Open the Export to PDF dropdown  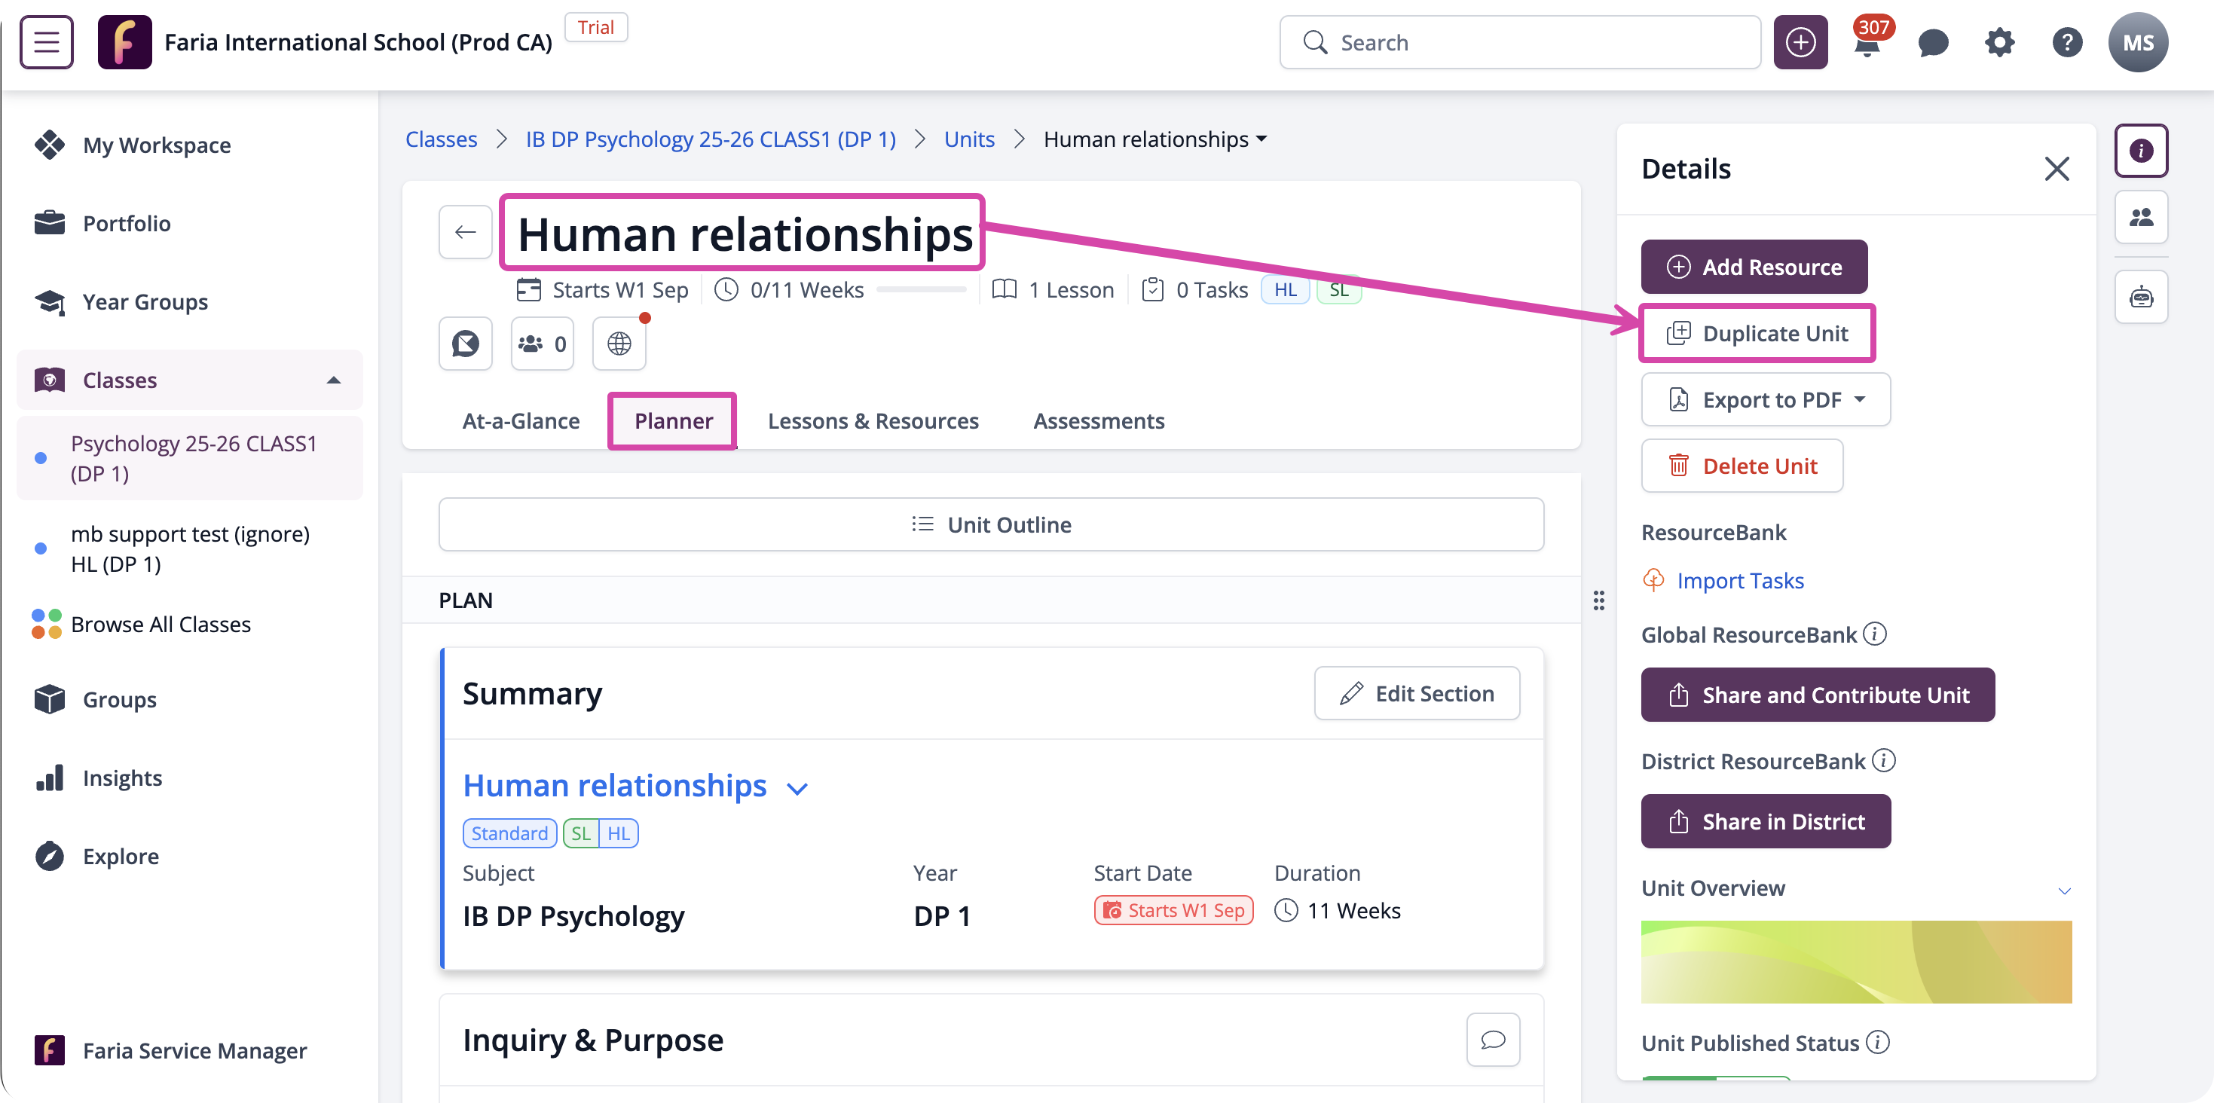[1766, 399]
